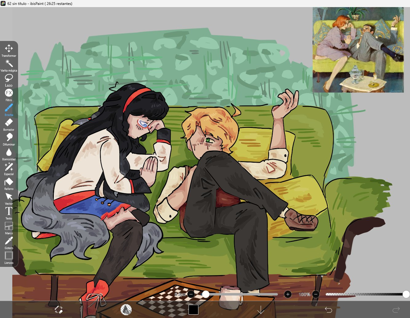Select the Gotero eyedropper tool
The image size is (410, 318).
[x=9, y=243]
